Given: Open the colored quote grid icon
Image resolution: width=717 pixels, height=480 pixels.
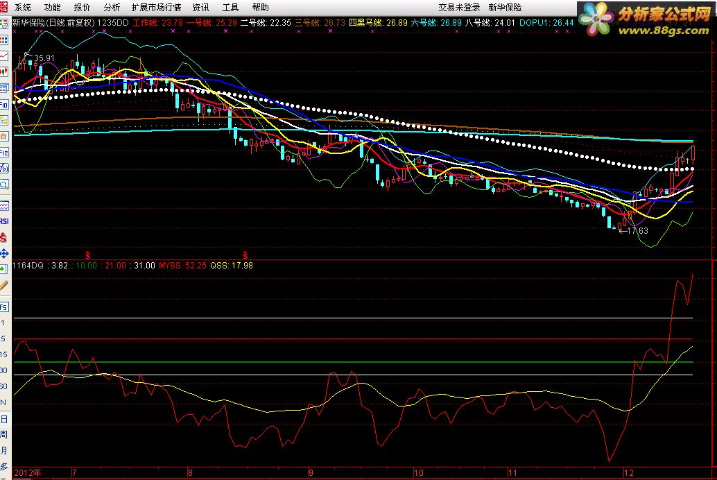Looking at the screenshot, I should click(x=4, y=40).
